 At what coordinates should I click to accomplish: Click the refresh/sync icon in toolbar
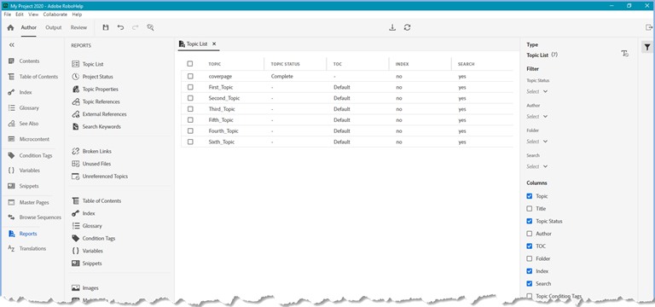(x=408, y=27)
